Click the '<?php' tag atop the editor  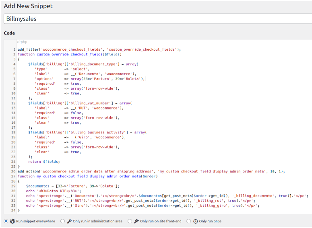tap(22, 42)
